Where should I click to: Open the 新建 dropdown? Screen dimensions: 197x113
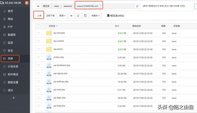tap(62, 16)
